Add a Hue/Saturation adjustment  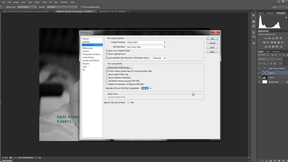coord(264,42)
